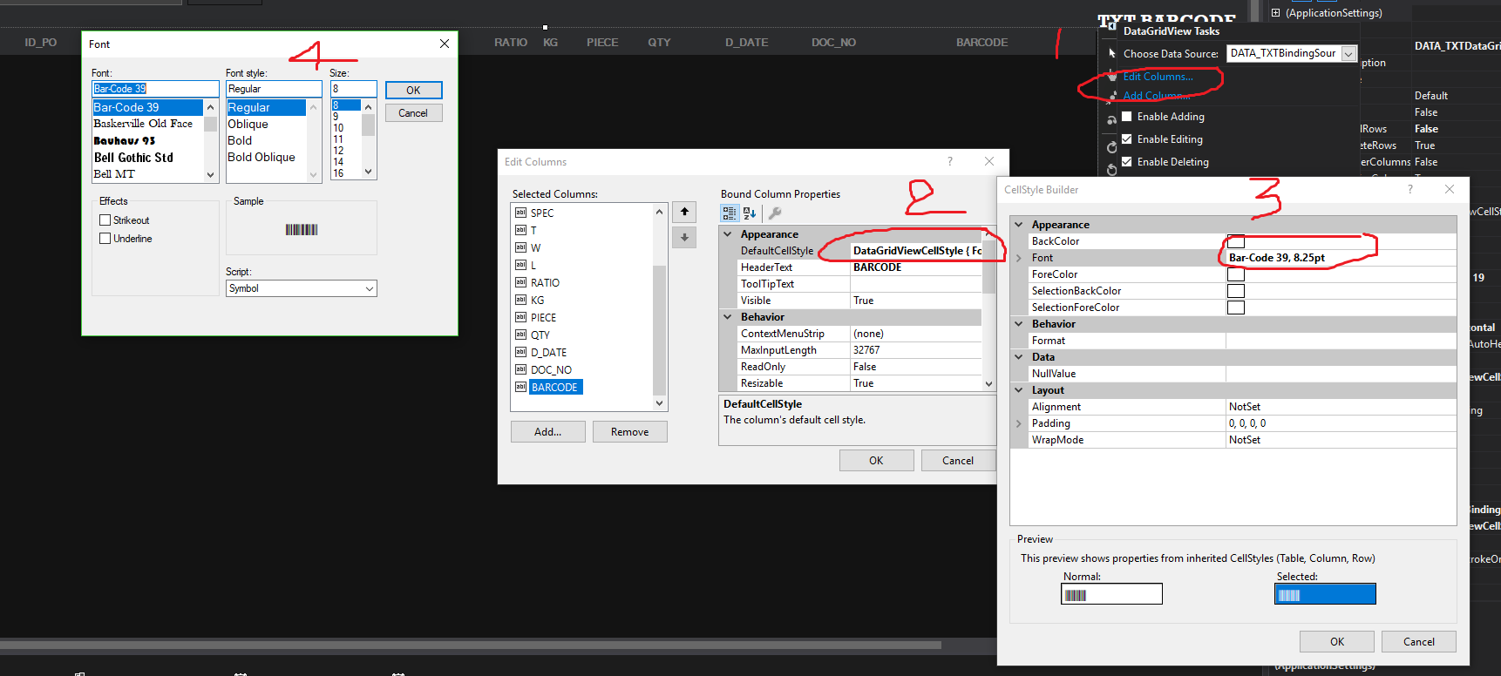Image resolution: width=1501 pixels, height=676 pixels.
Task: Click the ForeColor color swatch
Action: [1235, 274]
